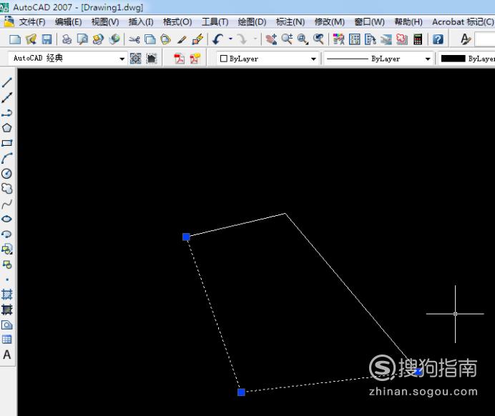Click the Make Block tool
This screenshot has height=416, width=495.
(6, 264)
